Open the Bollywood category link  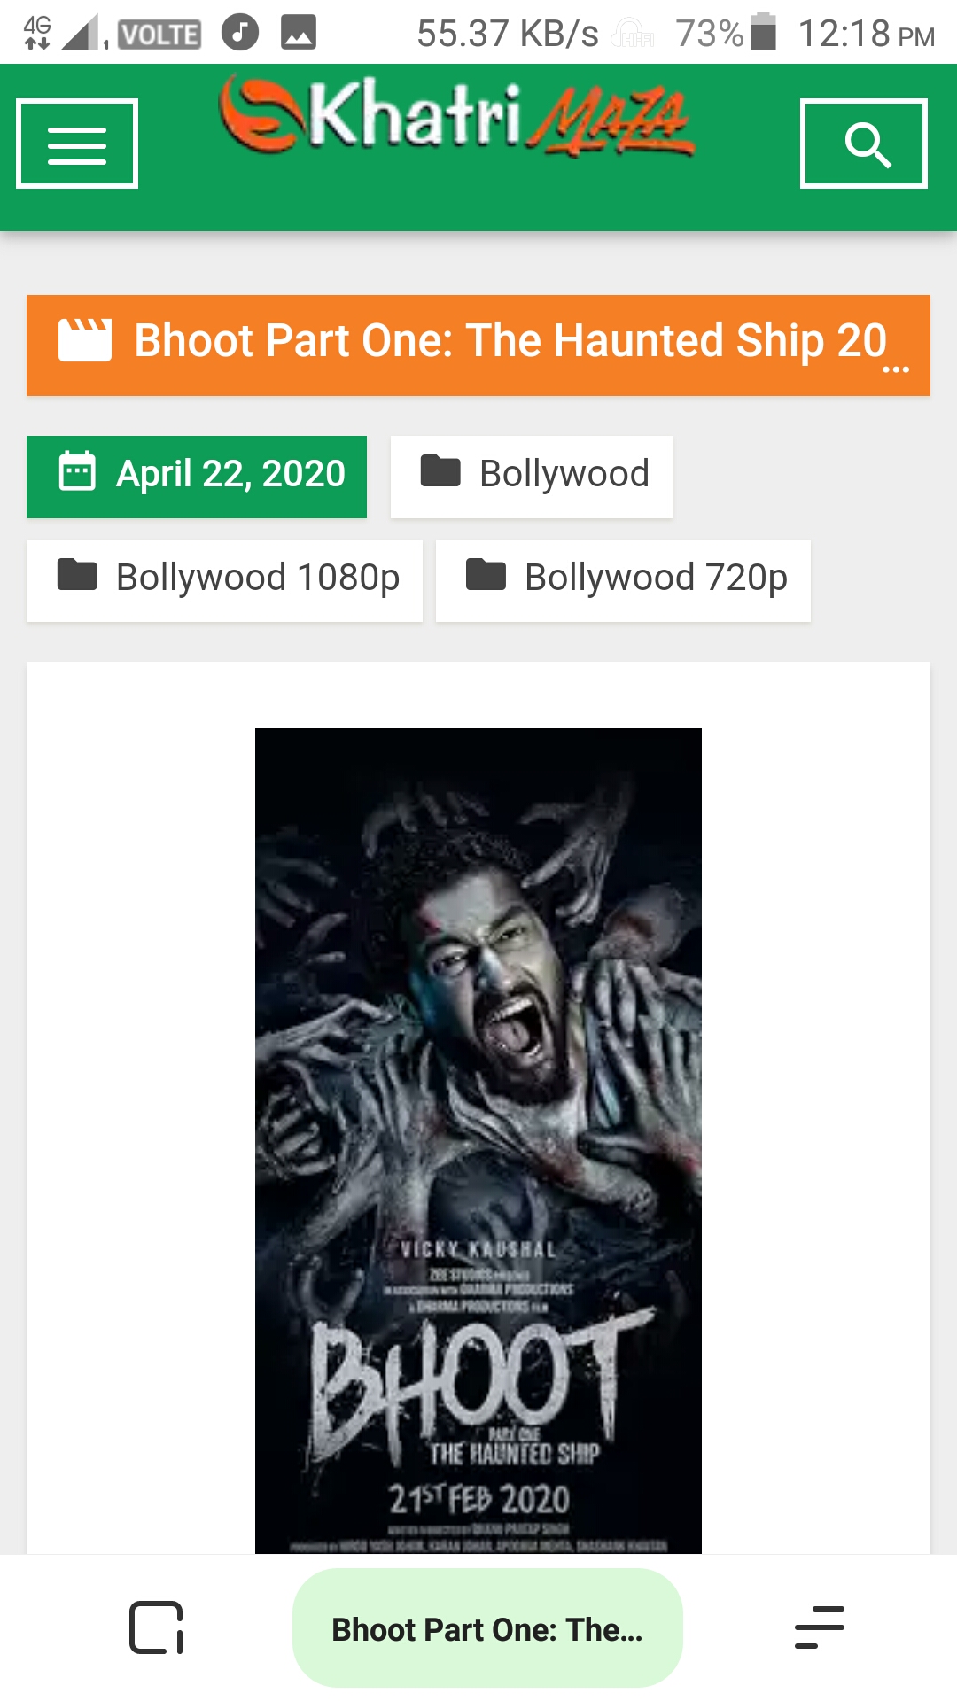pyautogui.click(x=532, y=477)
